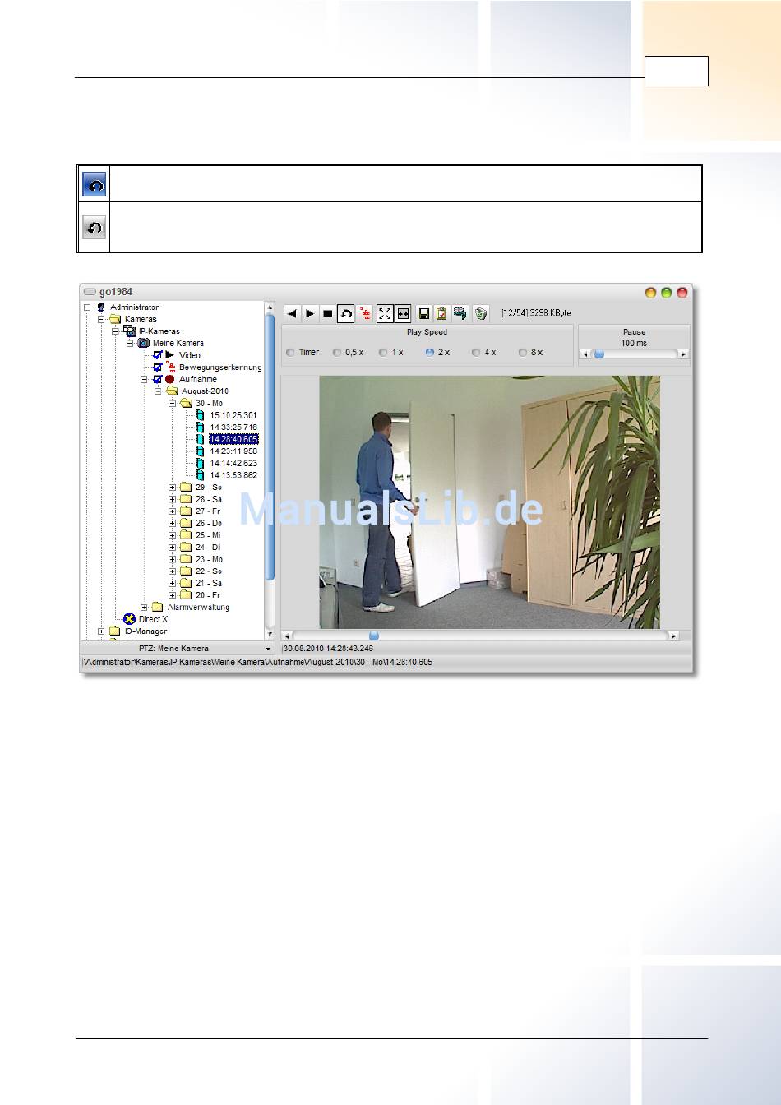Click the tree panel scroll-down arrow
Screen dimensions: 781x1105
coord(270,635)
